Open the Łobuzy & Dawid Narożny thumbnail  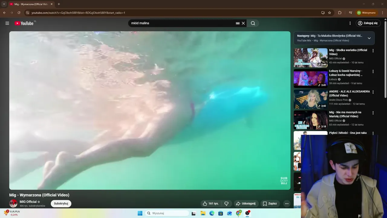311,78
